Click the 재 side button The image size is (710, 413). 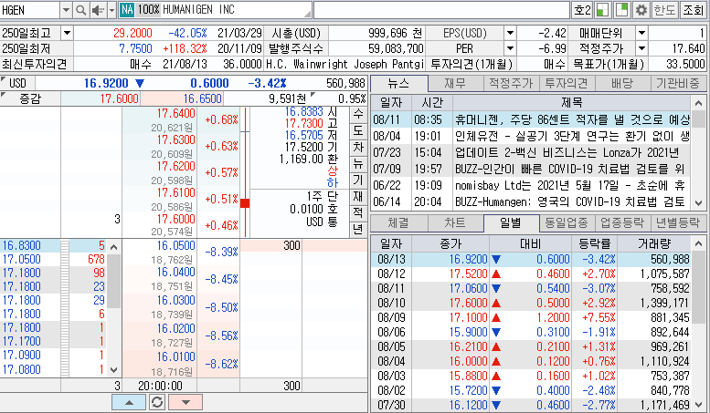[x=358, y=196]
